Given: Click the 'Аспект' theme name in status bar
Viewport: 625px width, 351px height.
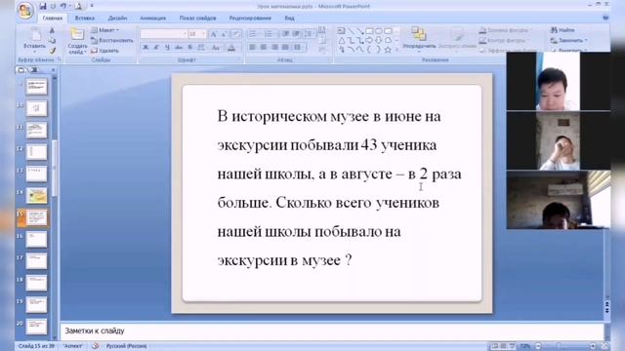Looking at the screenshot, I should click(73, 346).
